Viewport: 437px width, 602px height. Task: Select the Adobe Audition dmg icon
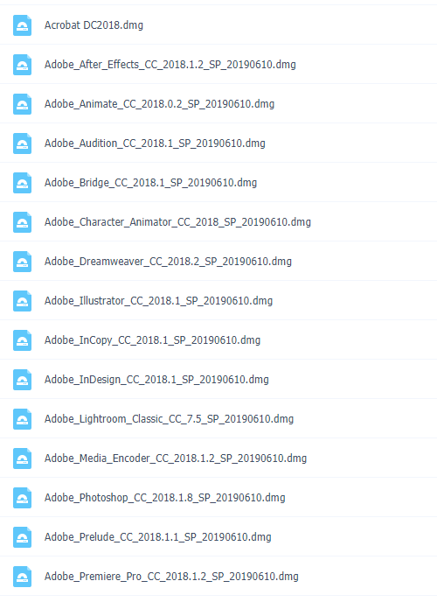[22, 143]
